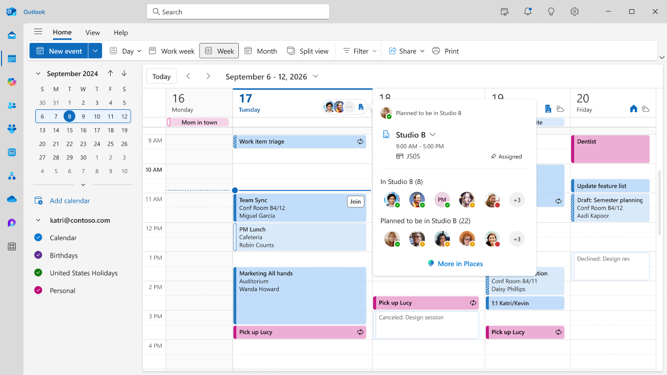Open the OneDrive cloud icon in sidebar
The width and height of the screenshot is (667, 375).
coord(12,199)
